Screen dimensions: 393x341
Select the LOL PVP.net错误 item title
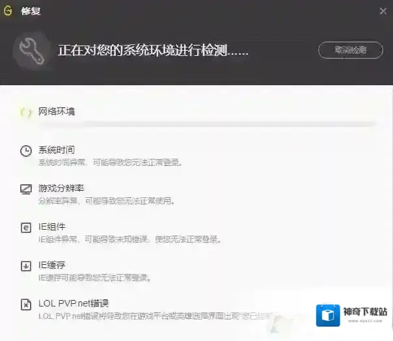coord(74,303)
